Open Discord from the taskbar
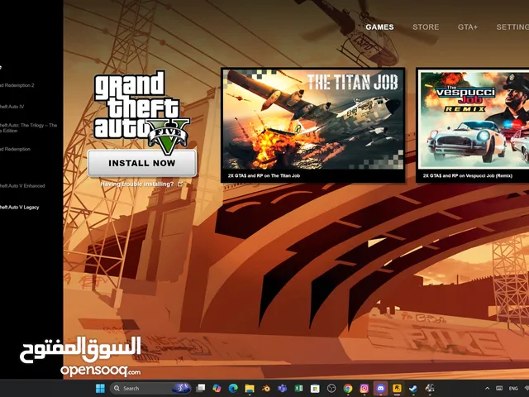 pyautogui.click(x=380, y=388)
